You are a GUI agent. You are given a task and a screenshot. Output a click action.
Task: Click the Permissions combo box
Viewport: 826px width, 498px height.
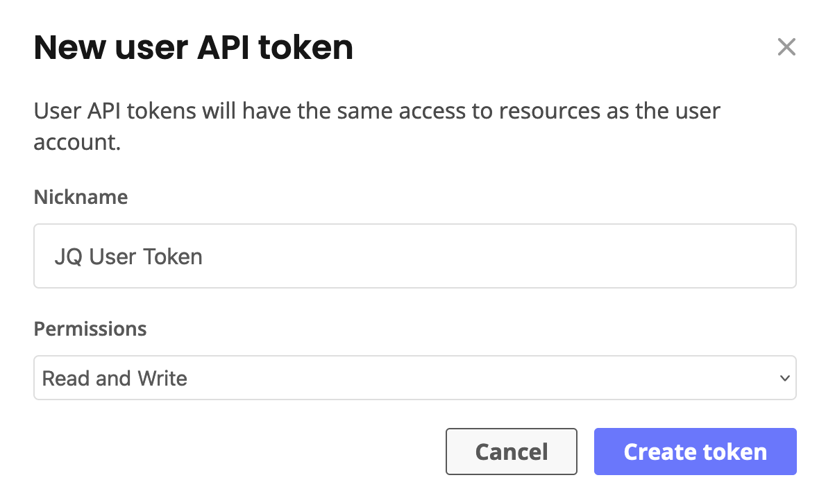point(415,377)
